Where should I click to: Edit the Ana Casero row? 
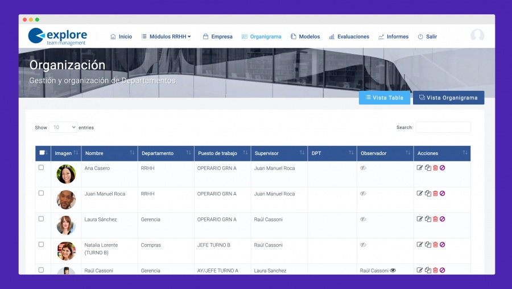pos(420,168)
